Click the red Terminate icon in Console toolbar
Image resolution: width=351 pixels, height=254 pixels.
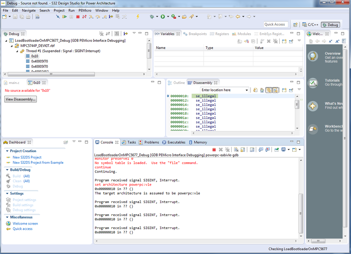click(x=214, y=150)
